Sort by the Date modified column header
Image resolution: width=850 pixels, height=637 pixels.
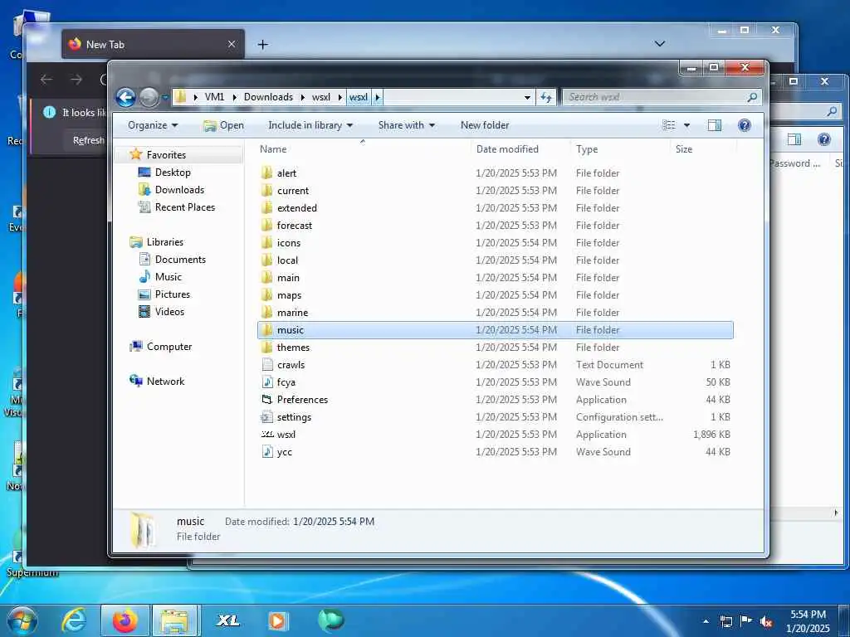(x=520, y=149)
